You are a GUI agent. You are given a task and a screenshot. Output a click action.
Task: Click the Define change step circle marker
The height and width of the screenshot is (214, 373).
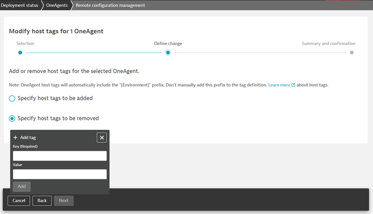168,52
